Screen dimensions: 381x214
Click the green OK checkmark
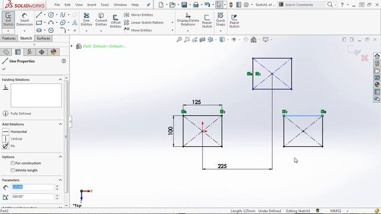click(4, 69)
